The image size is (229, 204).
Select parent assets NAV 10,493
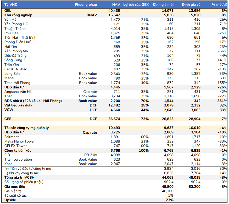pos(114,128)
